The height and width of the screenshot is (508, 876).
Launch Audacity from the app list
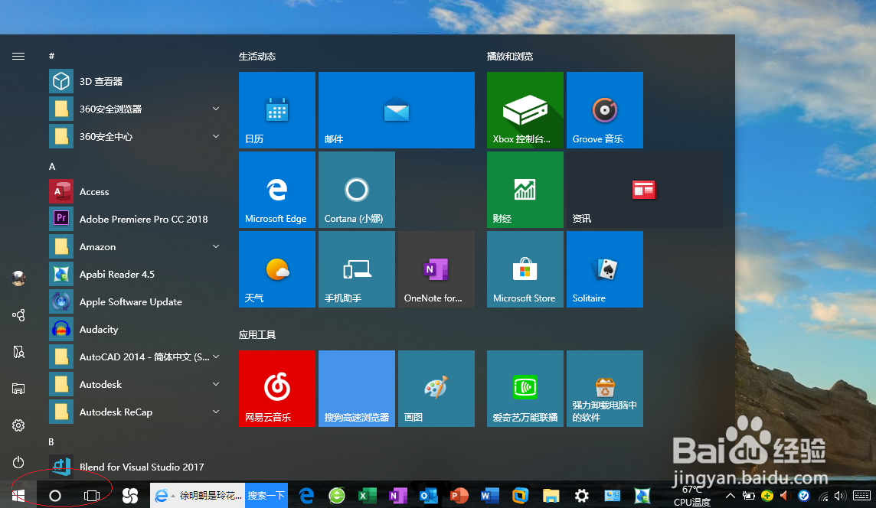(x=134, y=330)
